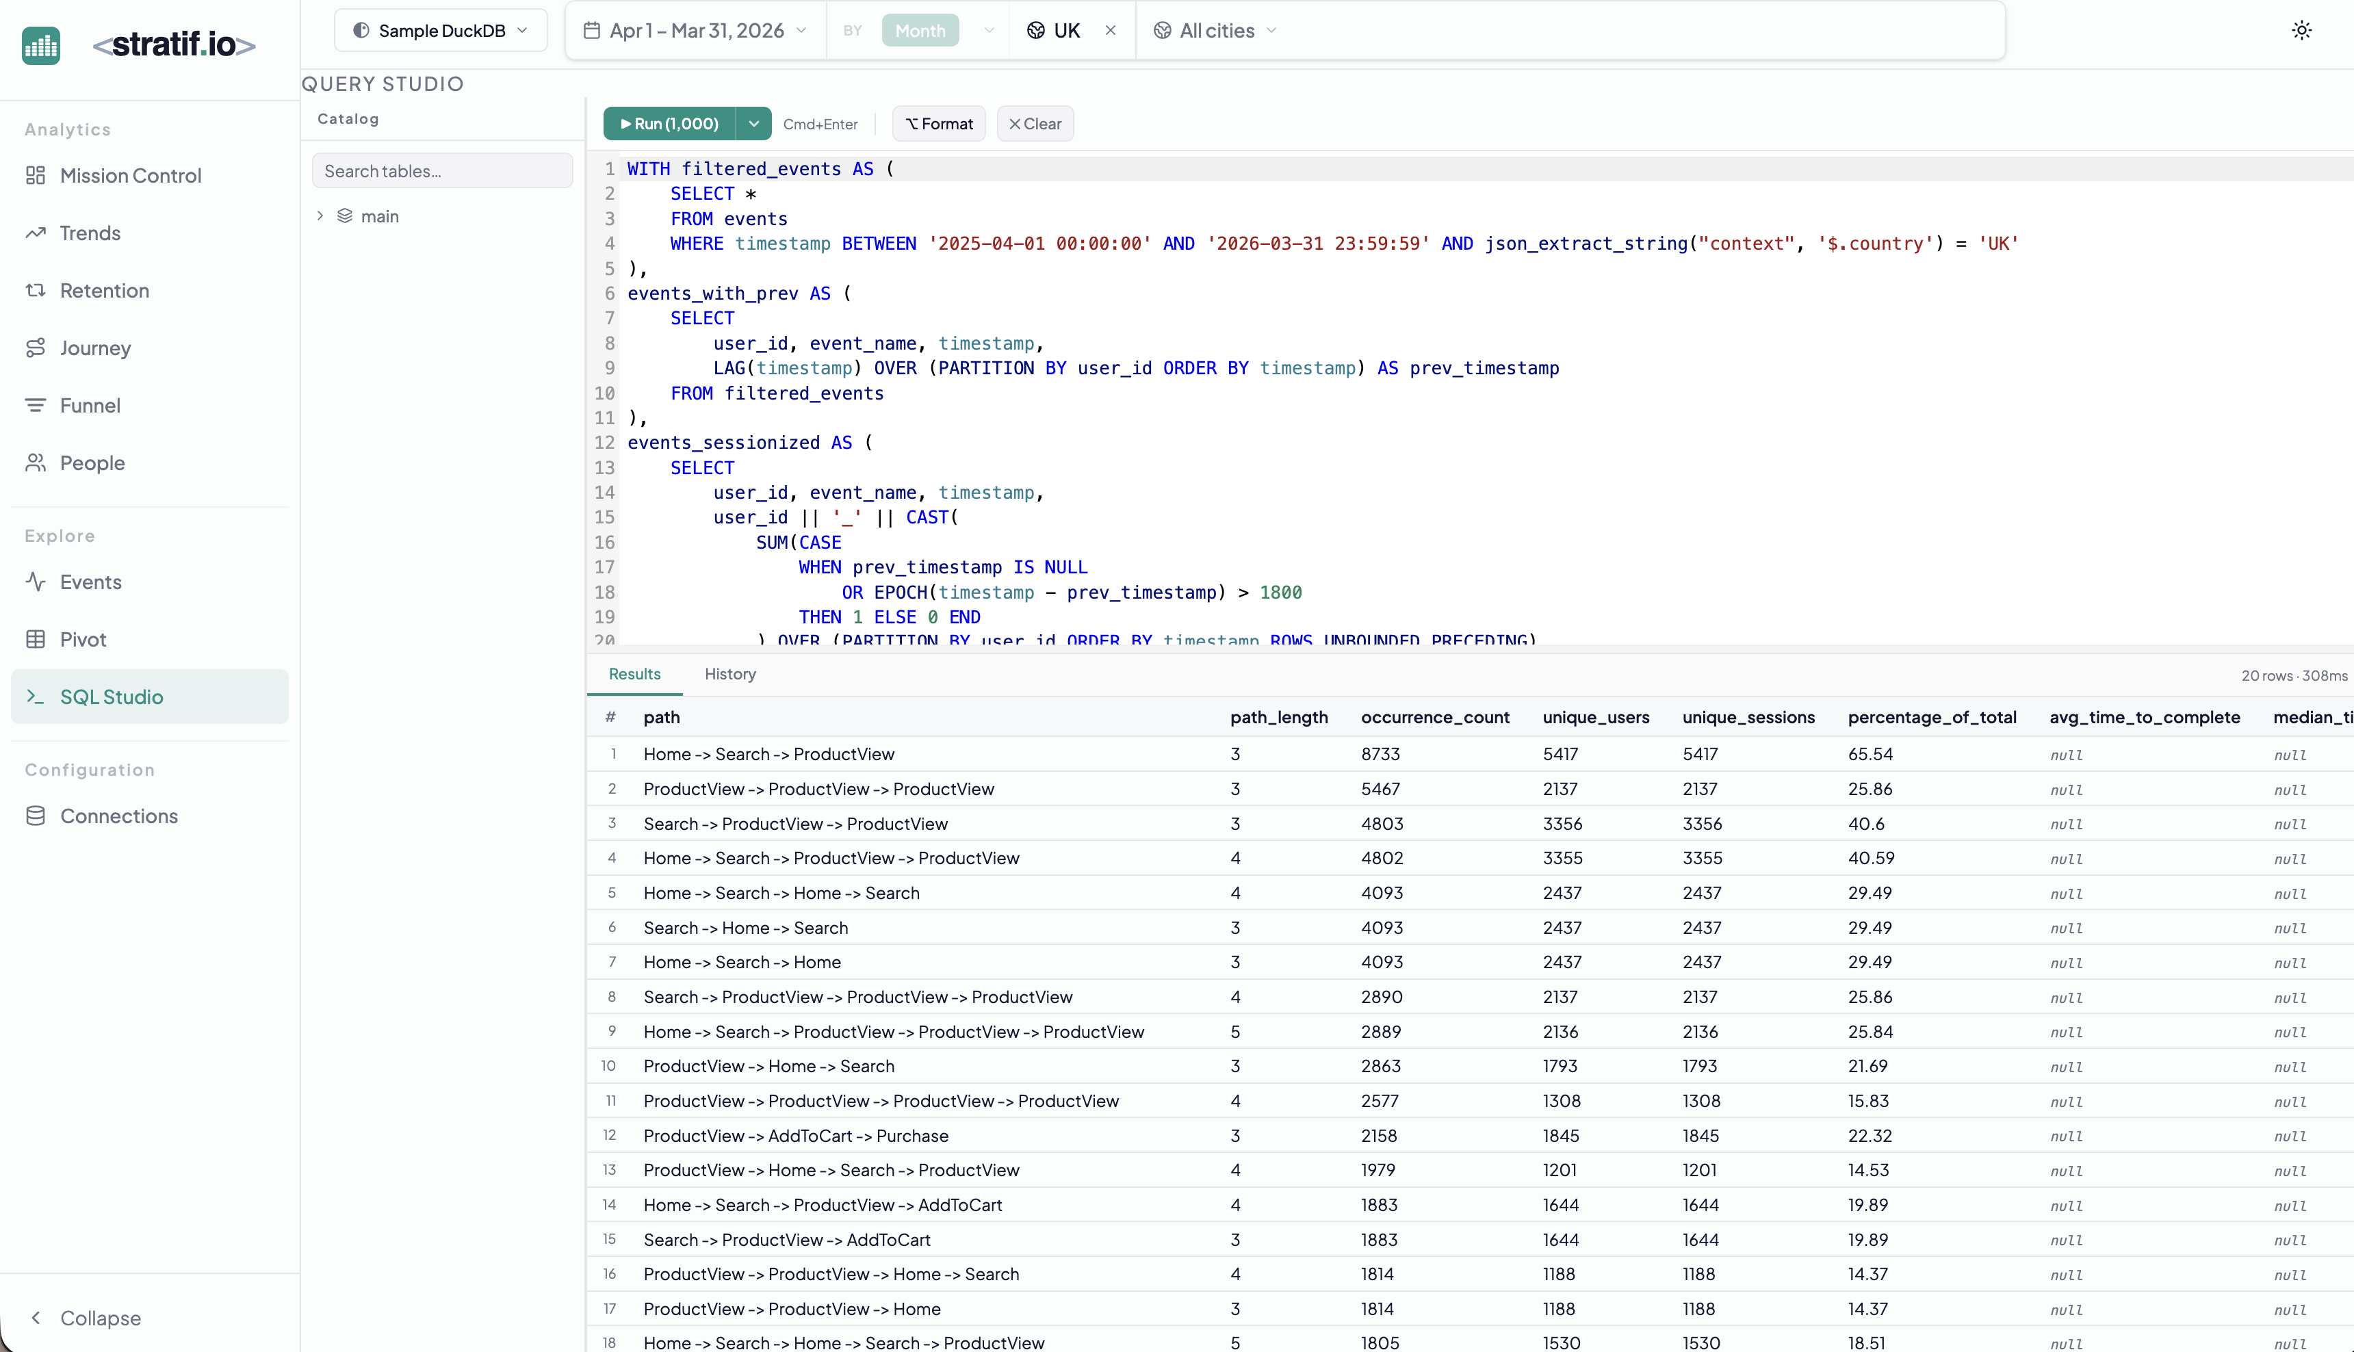Click the Mission Control grid icon
Image resolution: width=2354 pixels, height=1352 pixels.
[x=36, y=175]
